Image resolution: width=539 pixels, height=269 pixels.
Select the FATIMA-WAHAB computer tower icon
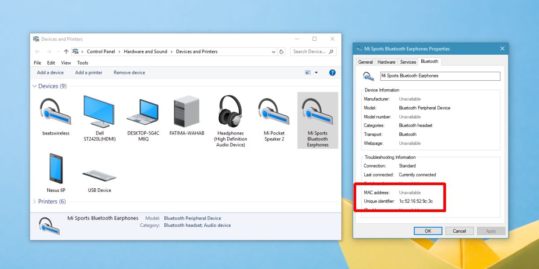[x=186, y=111]
